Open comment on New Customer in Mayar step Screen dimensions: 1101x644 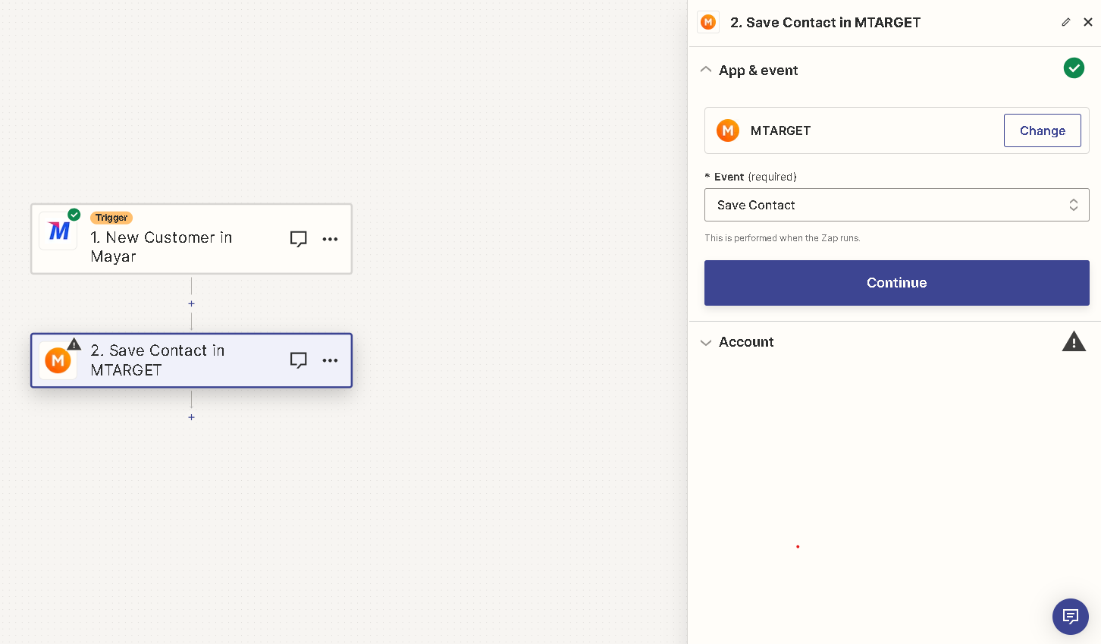(299, 239)
